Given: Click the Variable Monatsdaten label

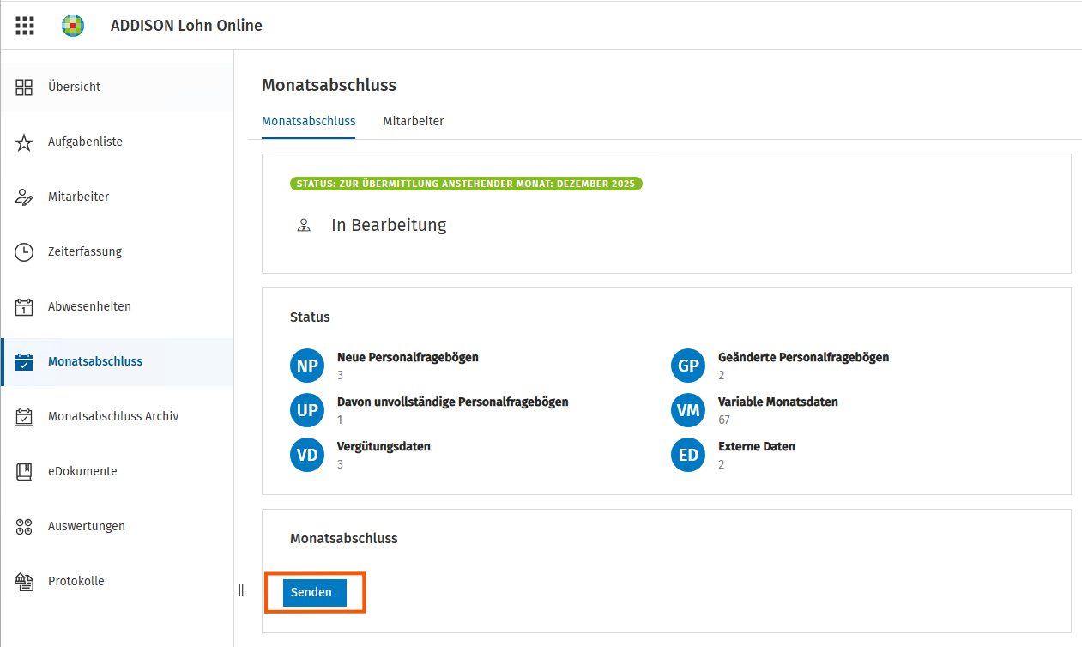Looking at the screenshot, I should (x=778, y=402).
